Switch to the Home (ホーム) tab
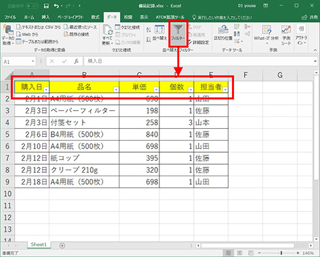Viewport: 320px width, 257px height. pos(29,17)
